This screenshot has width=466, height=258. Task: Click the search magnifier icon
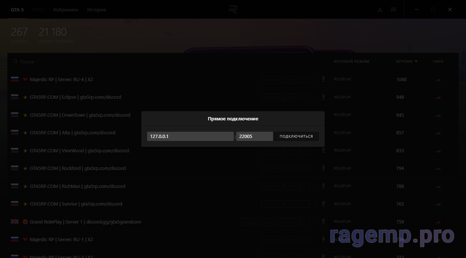click(x=15, y=62)
